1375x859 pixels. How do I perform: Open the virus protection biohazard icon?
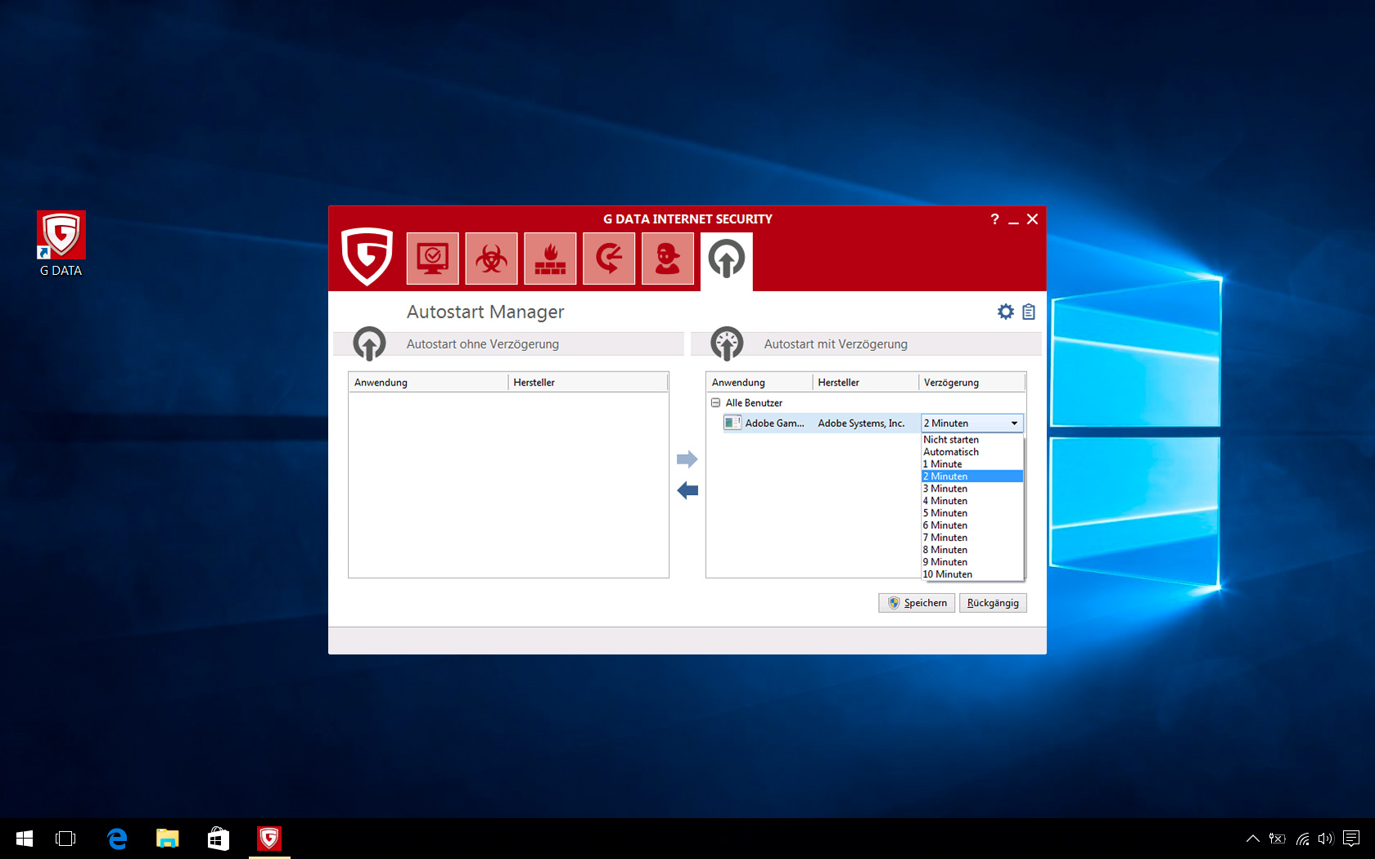coord(491,259)
